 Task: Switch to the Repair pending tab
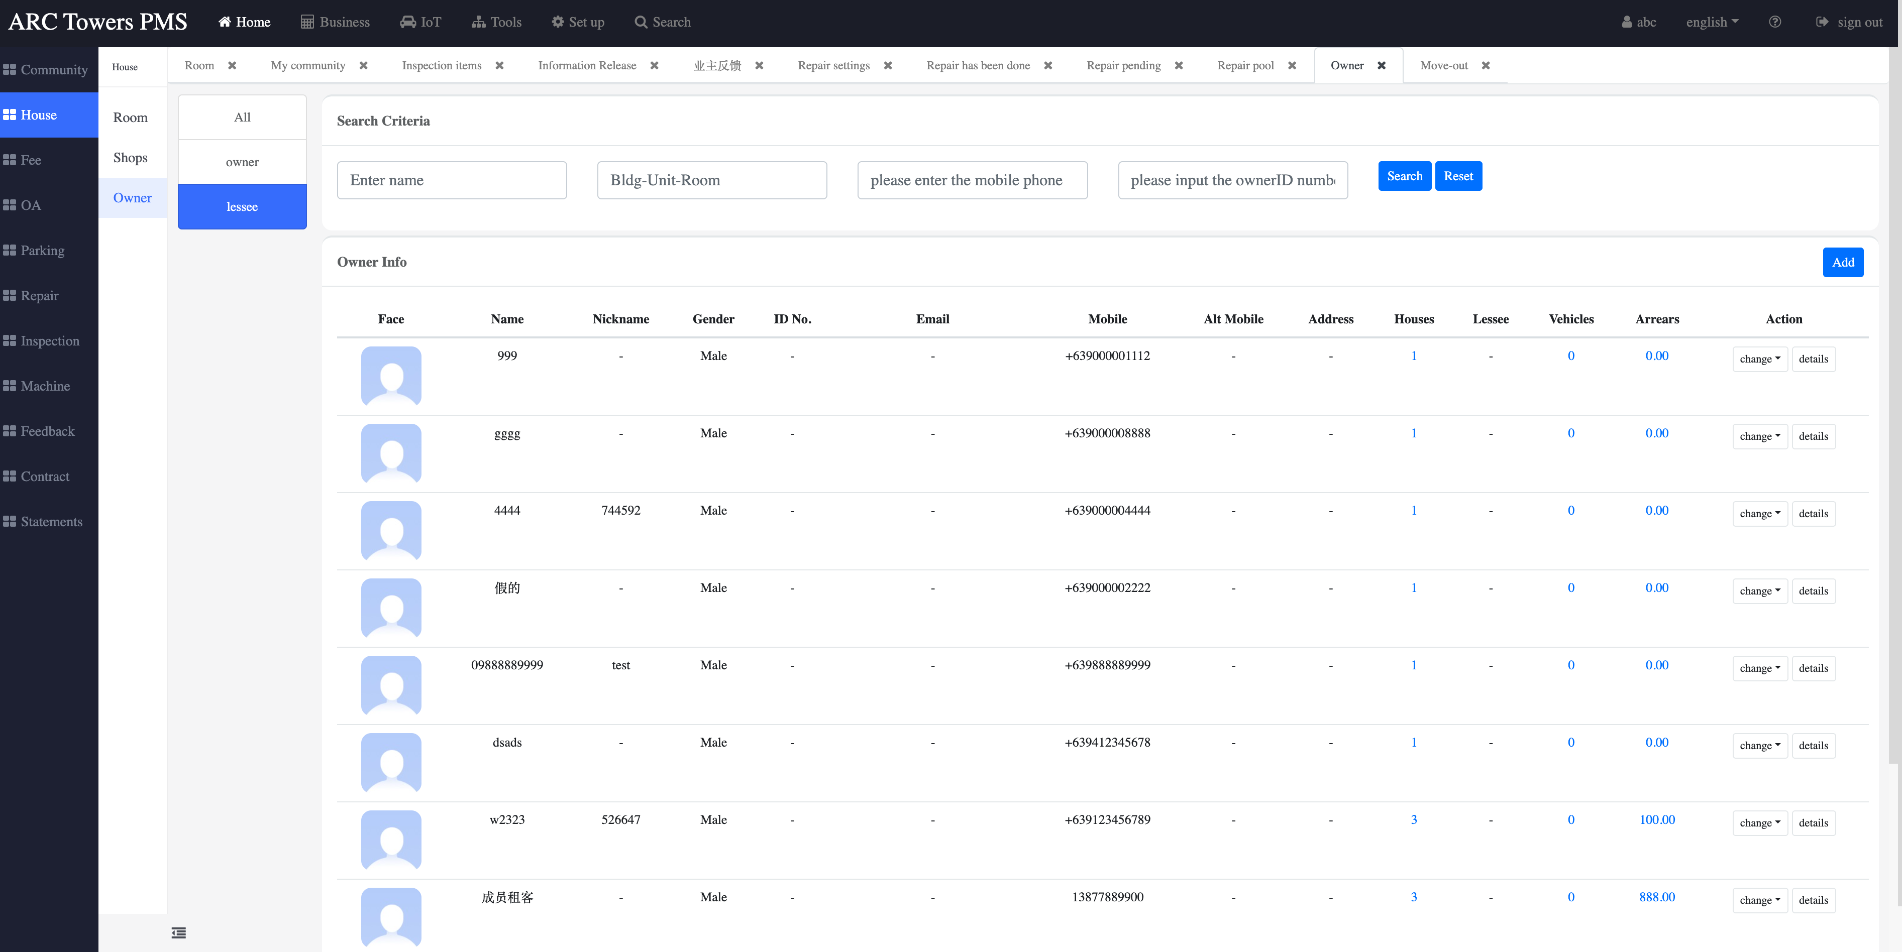(1123, 66)
